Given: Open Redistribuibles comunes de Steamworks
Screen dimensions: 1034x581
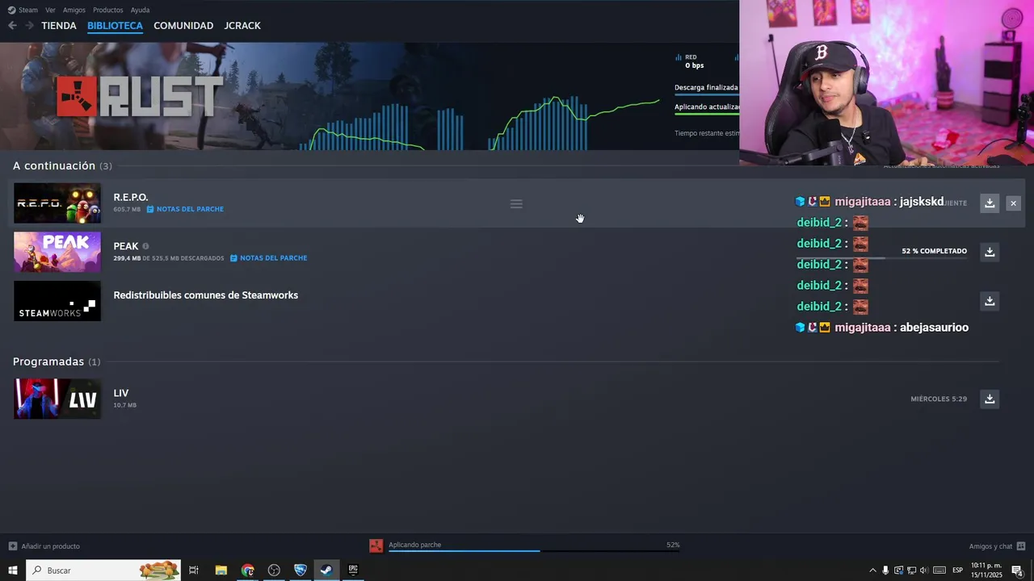Looking at the screenshot, I should click(206, 295).
